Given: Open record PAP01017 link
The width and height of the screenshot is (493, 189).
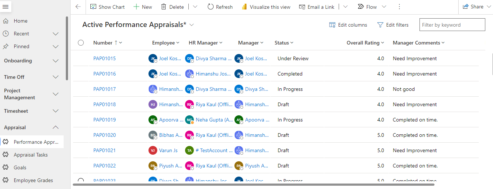Looking at the screenshot, I should [x=104, y=89].
